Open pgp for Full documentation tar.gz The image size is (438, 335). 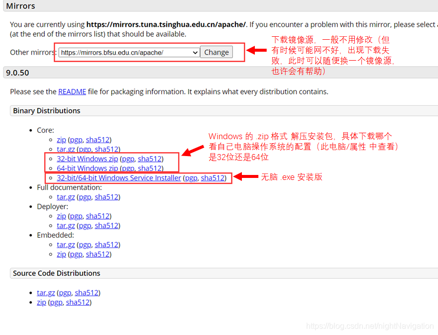(85, 197)
